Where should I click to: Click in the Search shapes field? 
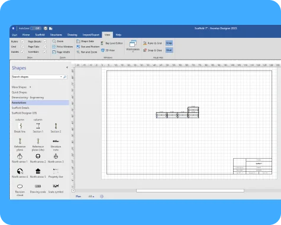click(x=37, y=77)
